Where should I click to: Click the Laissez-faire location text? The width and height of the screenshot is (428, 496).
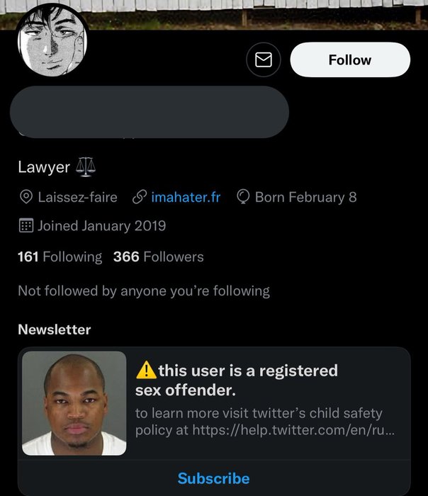77,197
